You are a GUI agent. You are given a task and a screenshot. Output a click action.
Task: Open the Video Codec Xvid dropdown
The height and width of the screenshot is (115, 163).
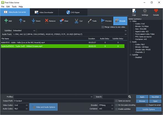pos(21,105)
